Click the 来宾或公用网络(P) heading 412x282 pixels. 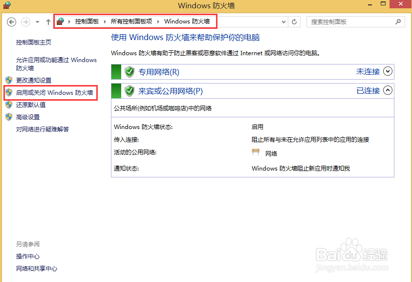tap(171, 91)
